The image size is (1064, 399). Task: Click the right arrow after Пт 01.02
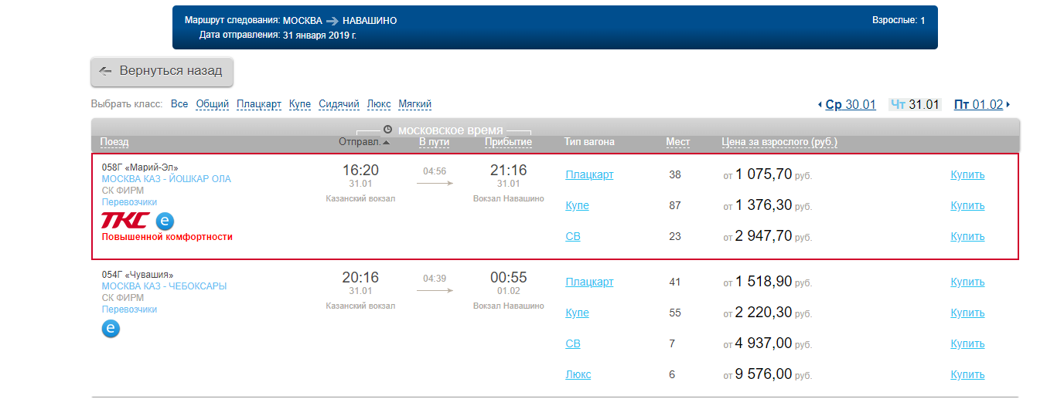point(1008,105)
